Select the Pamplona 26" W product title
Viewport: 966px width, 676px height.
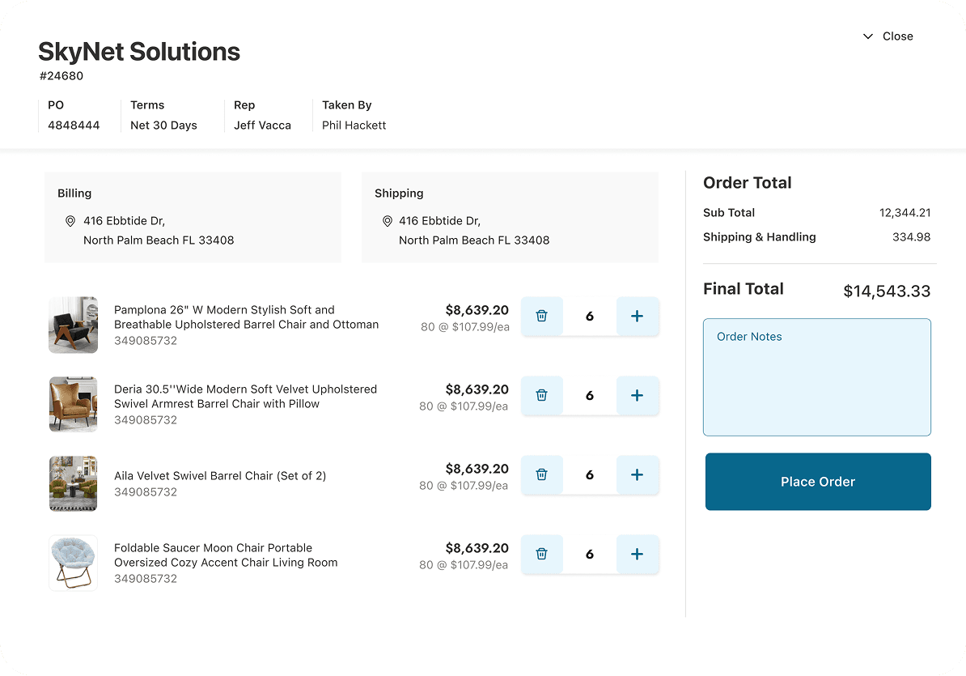point(247,317)
